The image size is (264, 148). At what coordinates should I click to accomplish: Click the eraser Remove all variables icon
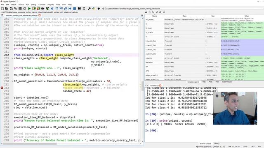[157, 12]
